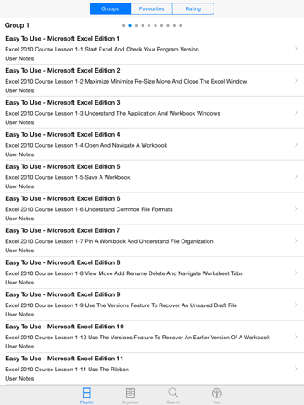Expand Edition 1 lesson via chevron
304x405 pixels.
(x=296, y=49)
